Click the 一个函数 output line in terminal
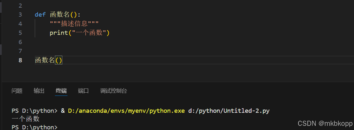354x130 pixels. pyautogui.click(x=25, y=119)
